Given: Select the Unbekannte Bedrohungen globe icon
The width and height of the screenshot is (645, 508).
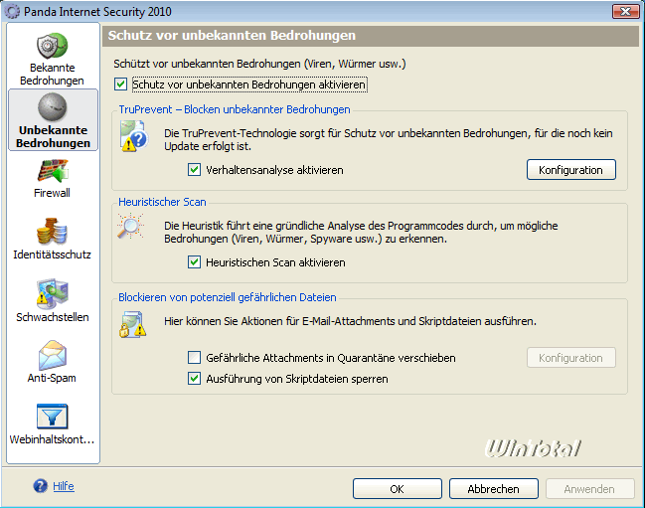Looking at the screenshot, I should tap(53, 107).
